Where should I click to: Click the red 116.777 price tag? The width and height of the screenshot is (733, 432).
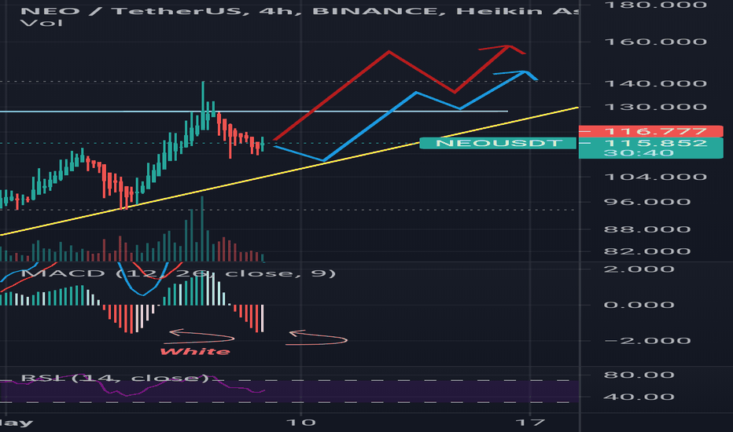650,131
